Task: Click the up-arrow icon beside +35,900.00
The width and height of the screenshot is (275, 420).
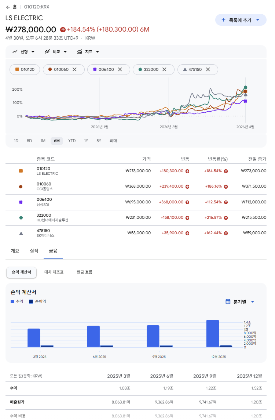Action: click(x=187, y=233)
